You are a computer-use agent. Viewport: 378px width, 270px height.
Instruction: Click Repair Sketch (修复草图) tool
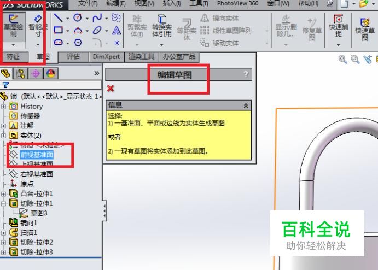click(312, 28)
